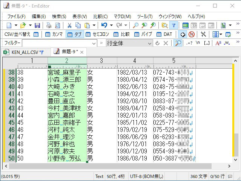Select column 4 header
Viewport: 241px width, 181px height.
coord(135,61)
